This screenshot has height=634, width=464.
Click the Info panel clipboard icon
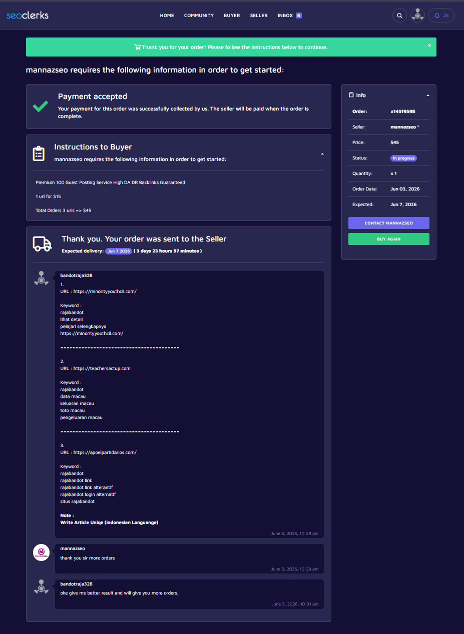(351, 95)
